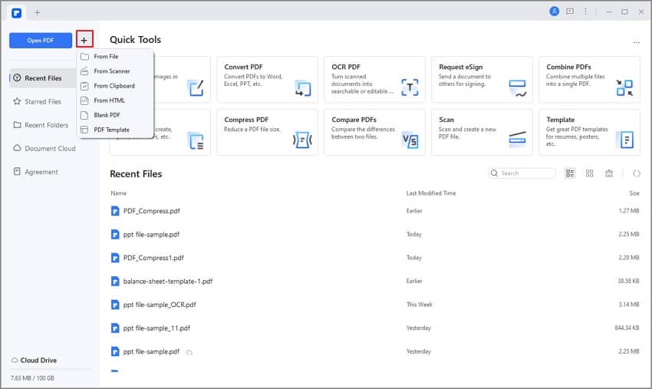
Task: Open the Compare PDFs quick tool
Action: point(374,132)
